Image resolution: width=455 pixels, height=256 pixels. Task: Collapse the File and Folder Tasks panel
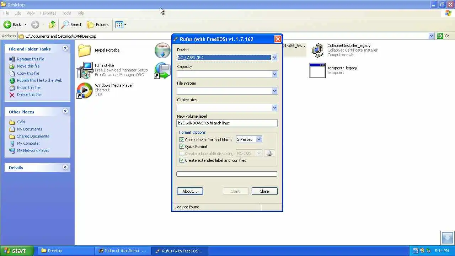tap(65, 48)
